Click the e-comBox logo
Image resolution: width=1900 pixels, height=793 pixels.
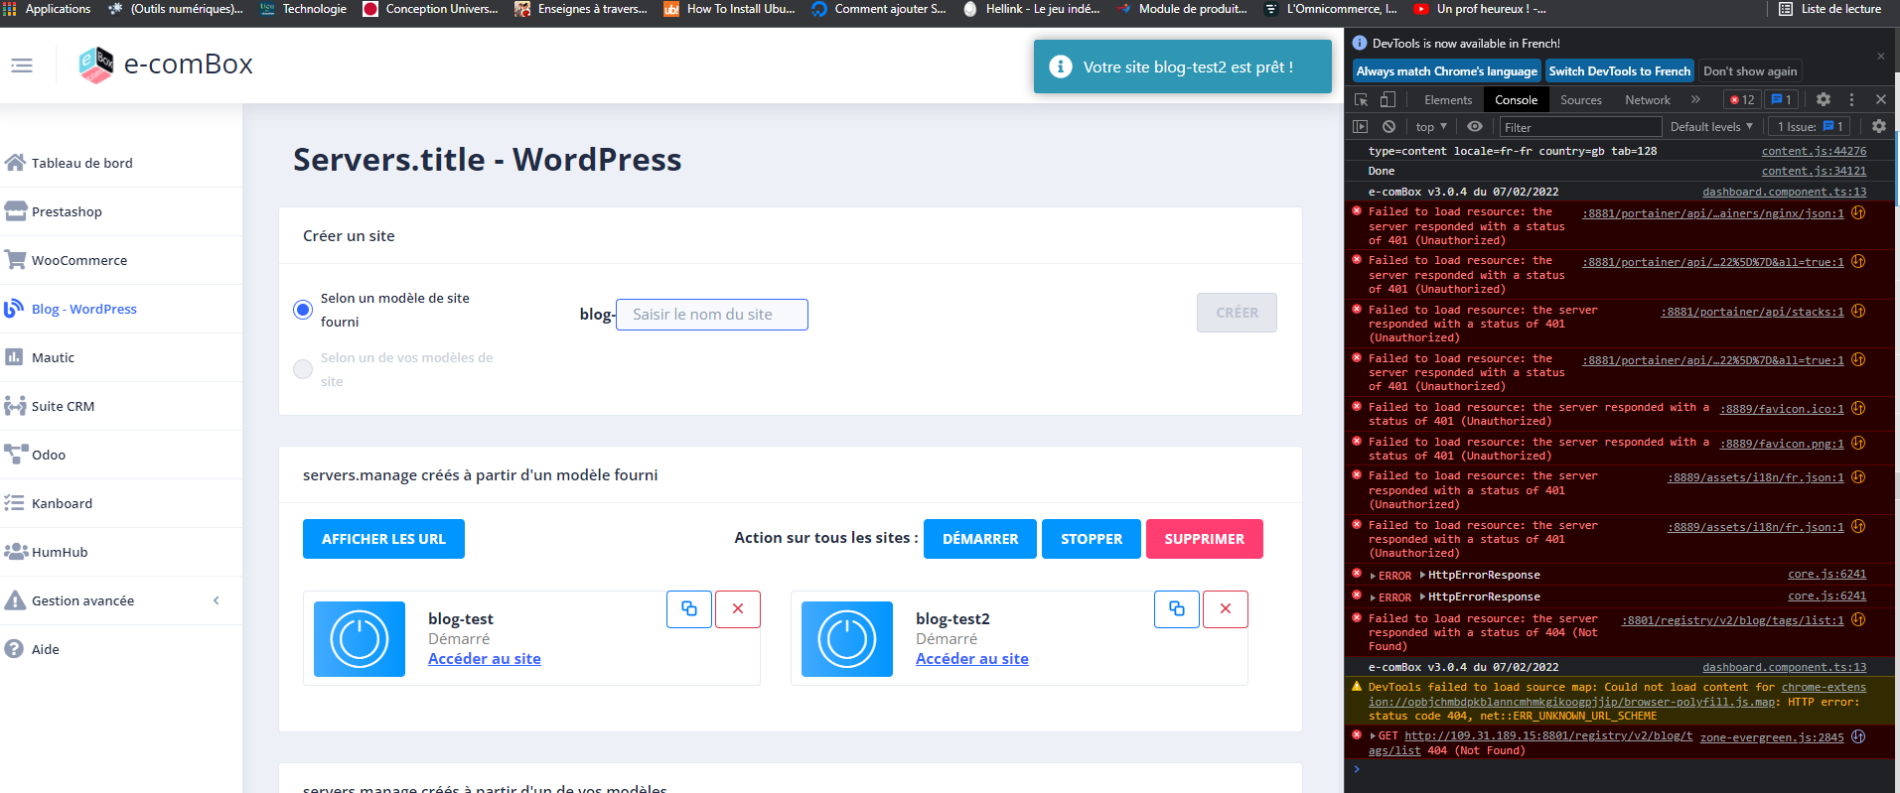pyautogui.click(x=166, y=65)
